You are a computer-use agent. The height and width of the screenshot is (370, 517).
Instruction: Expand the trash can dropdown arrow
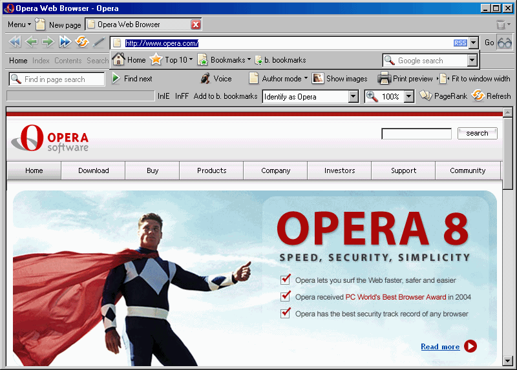point(509,25)
